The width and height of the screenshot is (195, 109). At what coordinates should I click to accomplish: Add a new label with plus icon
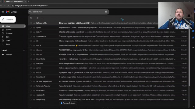coord(24,50)
